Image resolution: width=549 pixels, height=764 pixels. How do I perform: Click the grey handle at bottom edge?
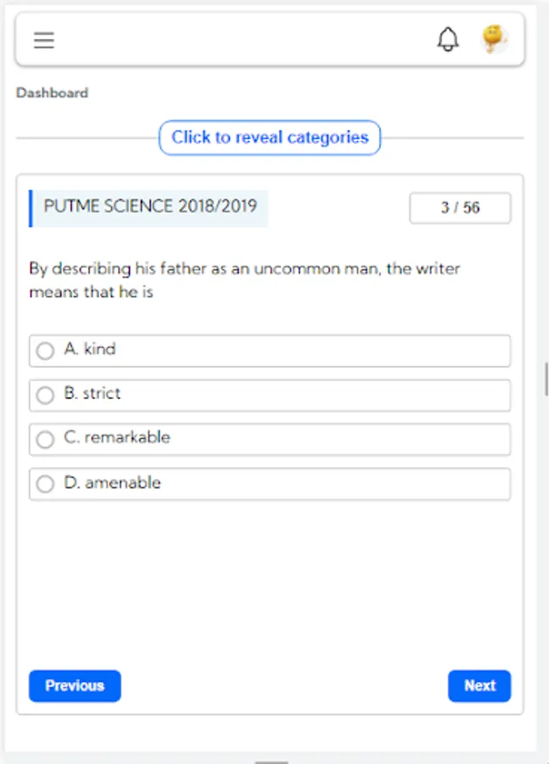click(272, 761)
